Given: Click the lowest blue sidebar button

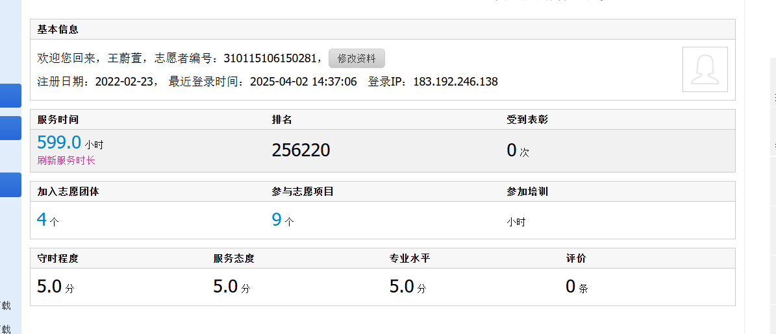Looking at the screenshot, I should [10, 185].
